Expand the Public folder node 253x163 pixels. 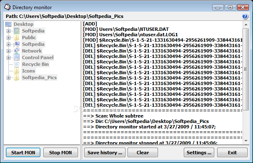(9, 38)
